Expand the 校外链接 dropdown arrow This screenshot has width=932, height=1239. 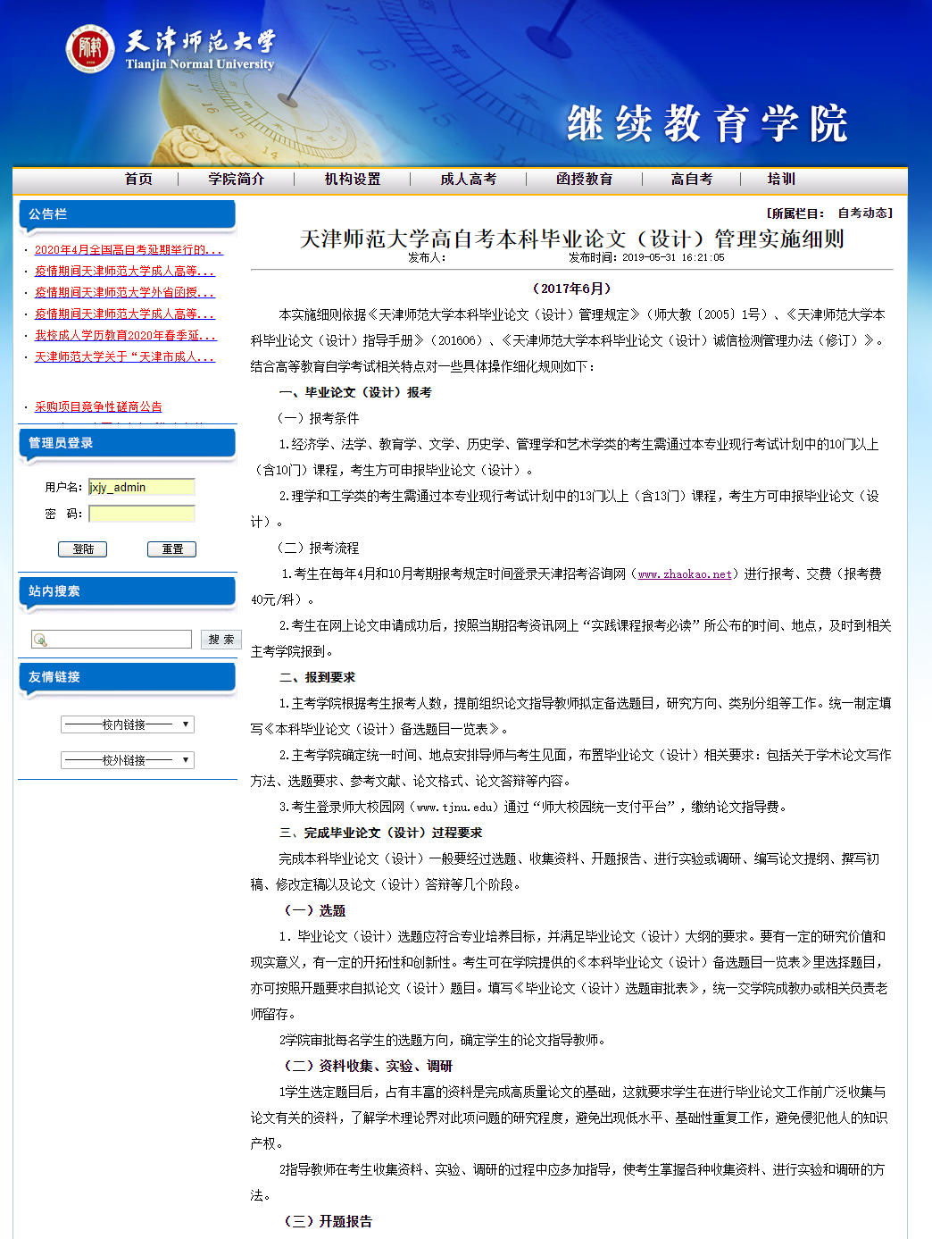(186, 759)
